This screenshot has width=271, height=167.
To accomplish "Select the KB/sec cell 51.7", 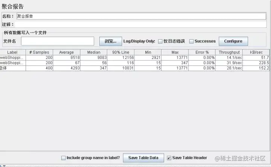I will tap(256, 57).
